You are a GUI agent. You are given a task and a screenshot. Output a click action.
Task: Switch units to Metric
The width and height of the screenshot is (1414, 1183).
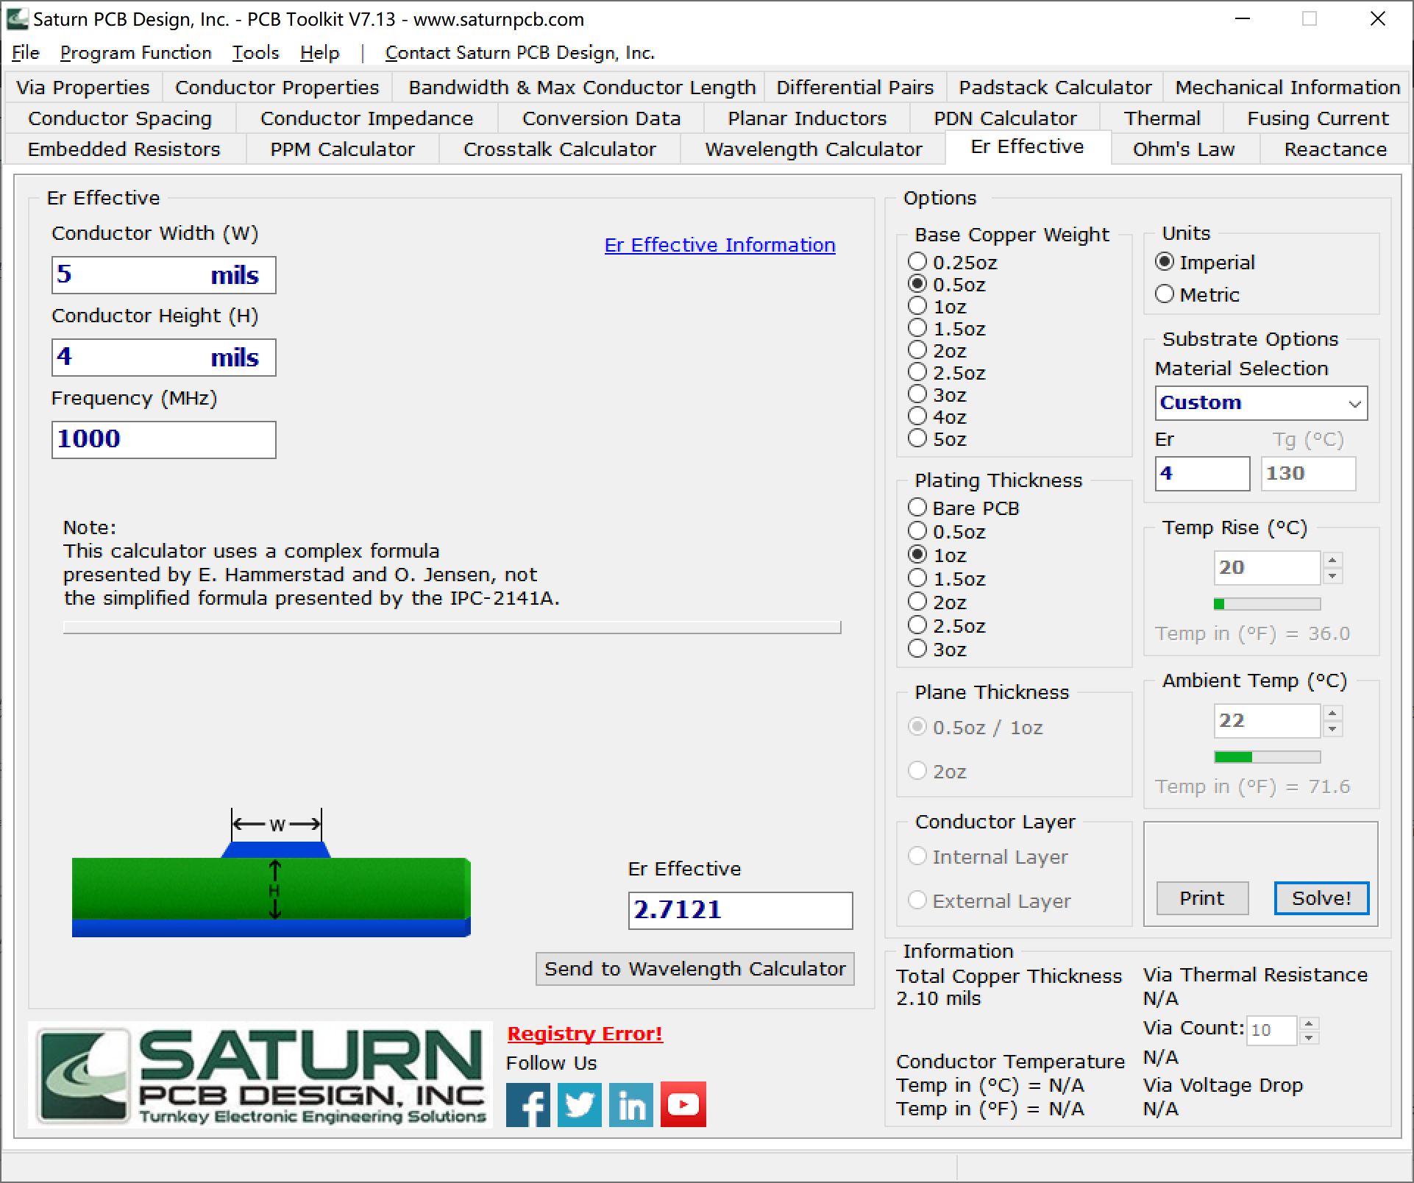pyautogui.click(x=1165, y=294)
